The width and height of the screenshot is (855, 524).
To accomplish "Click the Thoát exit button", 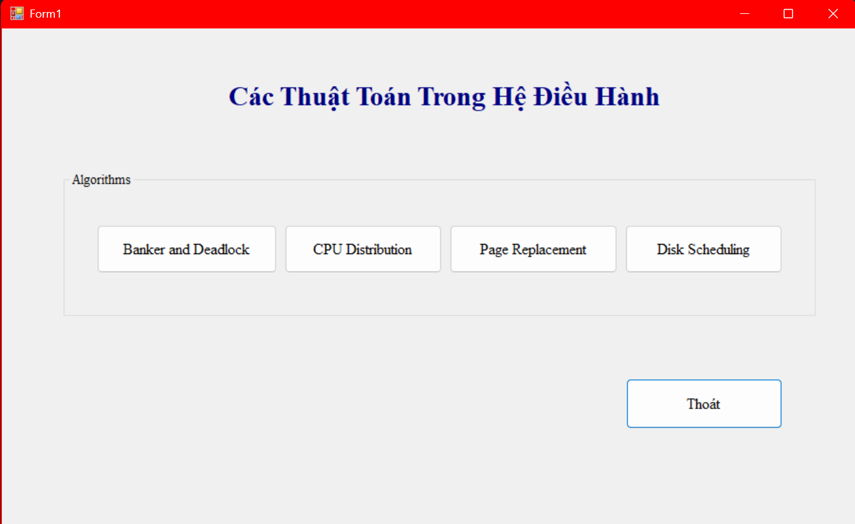I will pos(704,403).
